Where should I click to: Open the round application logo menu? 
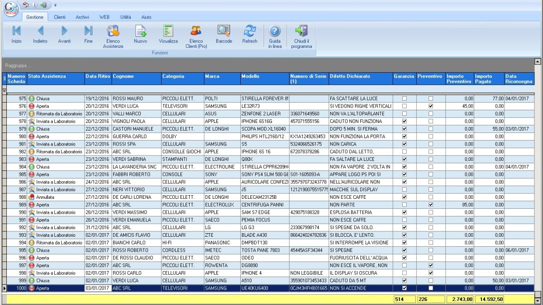click(x=11, y=9)
